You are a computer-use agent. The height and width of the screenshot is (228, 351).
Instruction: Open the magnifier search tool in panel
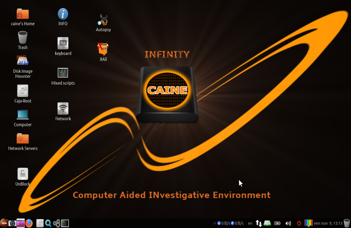pyautogui.click(x=48, y=223)
